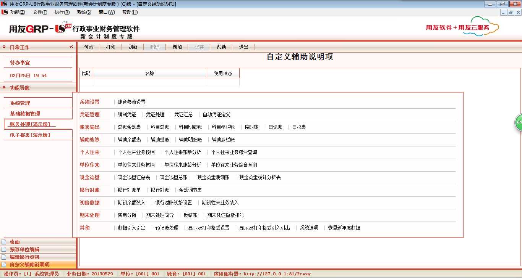This screenshot has width=522, height=278.
Task: Open 日记账 link
Action: [275, 127]
